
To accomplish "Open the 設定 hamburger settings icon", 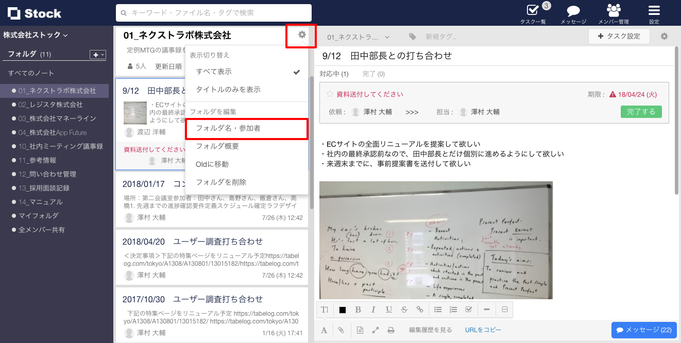I will point(653,11).
